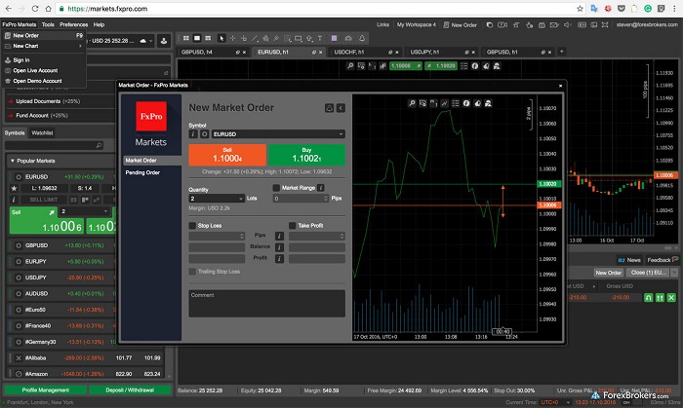683x408 pixels.
Task: Switch to multi-chart grid layout
Action: pyautogui.click(x=186, y=38)
